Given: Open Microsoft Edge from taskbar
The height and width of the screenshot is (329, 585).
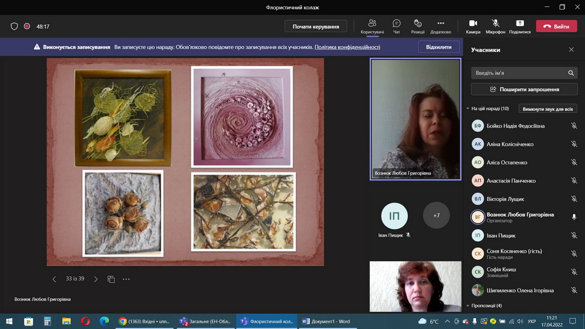Looking at the screenshot, I should click(104, 321).
